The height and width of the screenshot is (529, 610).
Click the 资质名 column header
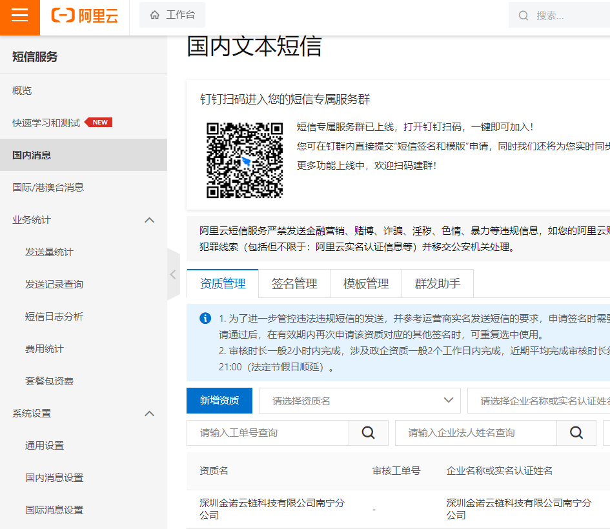point(214,471)
